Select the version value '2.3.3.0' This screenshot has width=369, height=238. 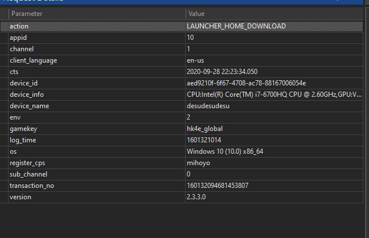click(274, 197)
